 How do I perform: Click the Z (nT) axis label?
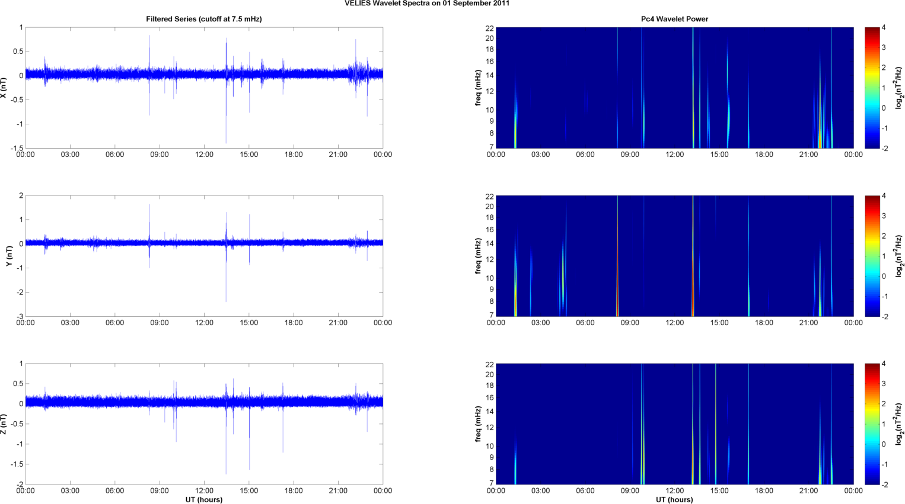coord(4,424)
